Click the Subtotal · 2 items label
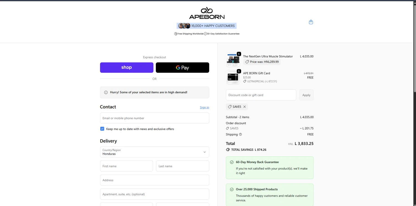Image resolution: width=416 pixels, height=206 pixels. pos(237,117)
